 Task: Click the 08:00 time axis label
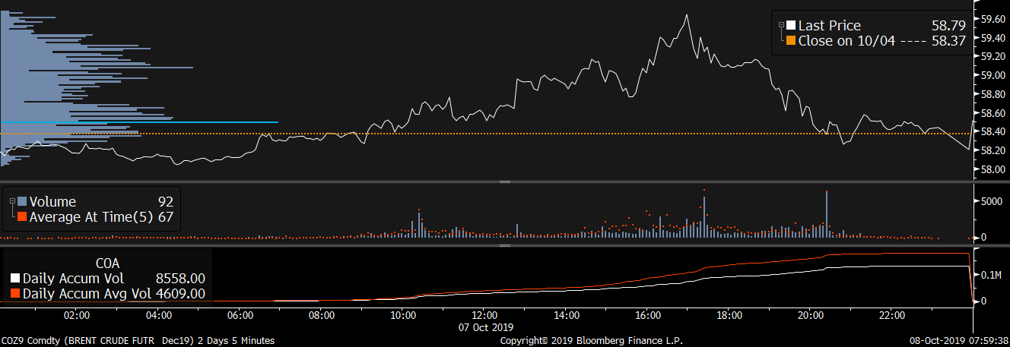click(x=321, y=314)
